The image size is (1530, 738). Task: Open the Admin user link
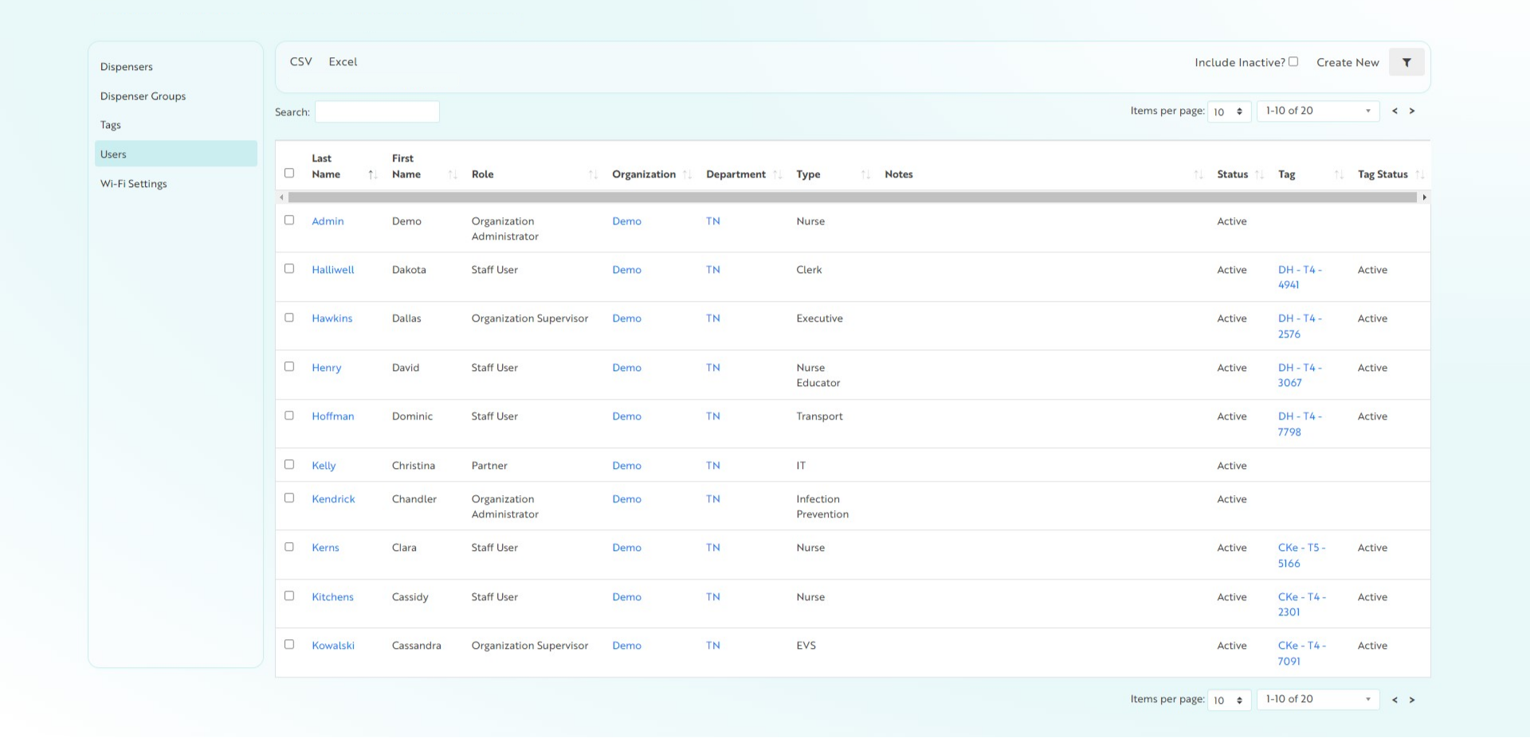(x=328, y=221)
